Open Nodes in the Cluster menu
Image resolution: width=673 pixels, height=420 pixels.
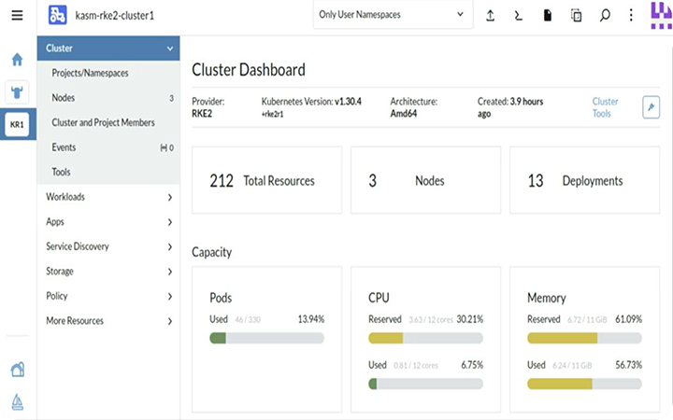(x=64, y=98)
